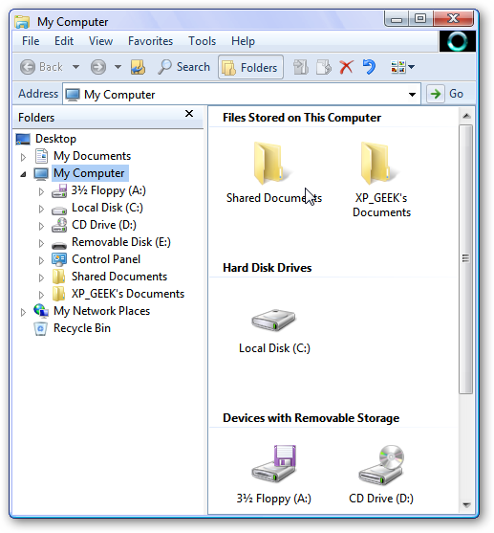The image size is (494, 533).
Task: Open the Views dropdown button
Action: point(402,67)
